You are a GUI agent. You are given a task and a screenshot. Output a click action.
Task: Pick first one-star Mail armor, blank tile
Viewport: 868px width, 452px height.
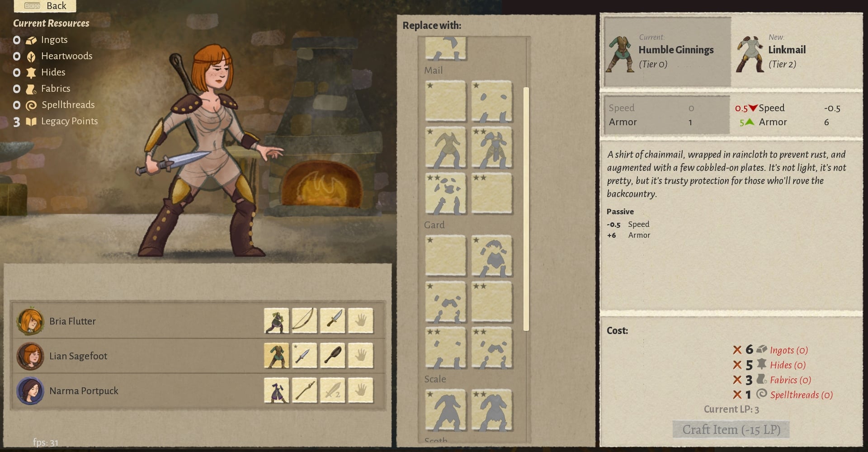(445, 101)
